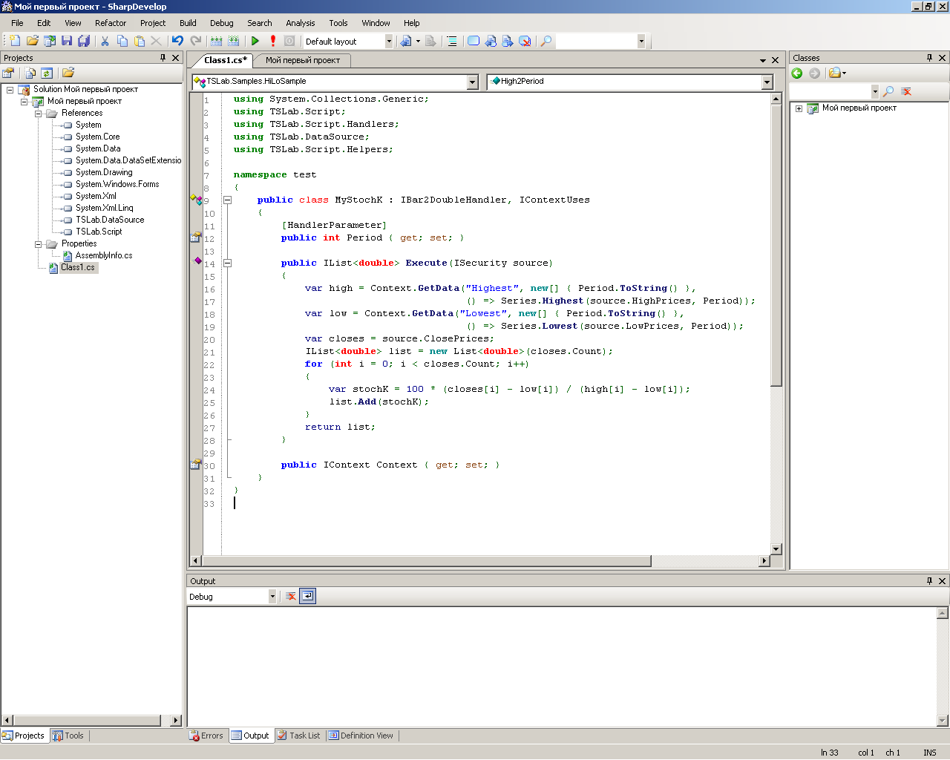This screenshot has height=760, width=950.
Task: Click the Open file folder icon
Action: (x=32, y=42)
